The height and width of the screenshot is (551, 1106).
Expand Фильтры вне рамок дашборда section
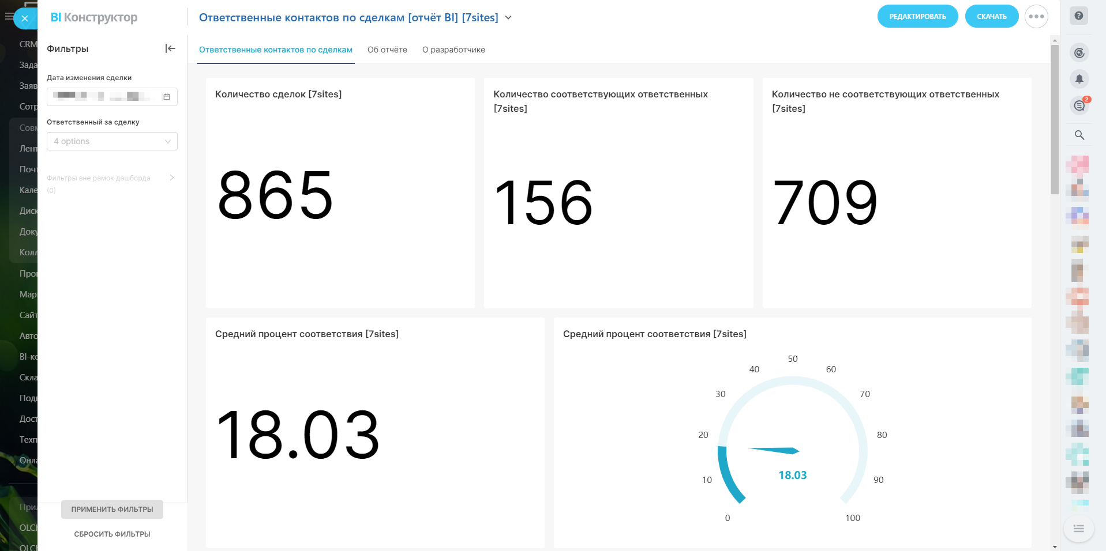[172, 178]
